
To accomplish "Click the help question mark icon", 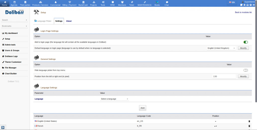I will (250, 5).
